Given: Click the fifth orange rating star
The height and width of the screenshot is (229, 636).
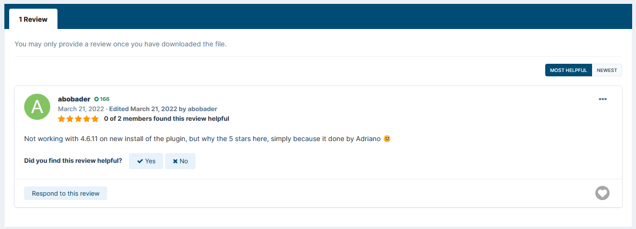Looking at the screenshot, I should [95, 118].
